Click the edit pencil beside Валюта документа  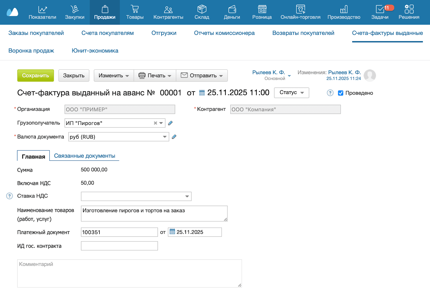click(x=174, y=137)
